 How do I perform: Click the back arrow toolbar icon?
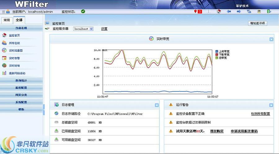tap(229, 11)
